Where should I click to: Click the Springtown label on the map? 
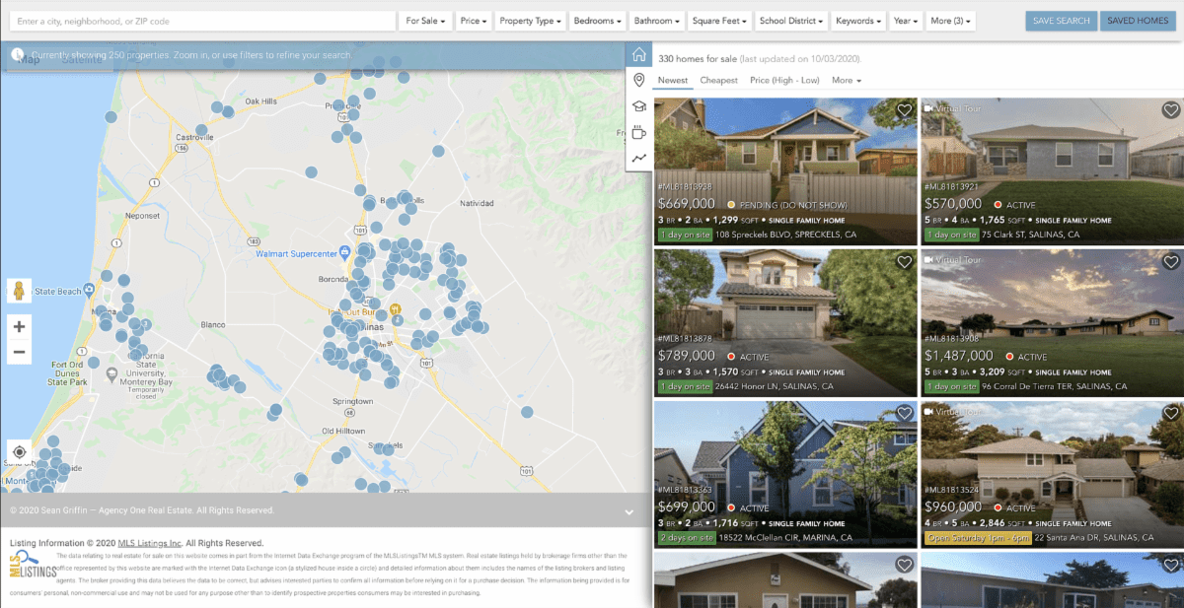(353, 402)
